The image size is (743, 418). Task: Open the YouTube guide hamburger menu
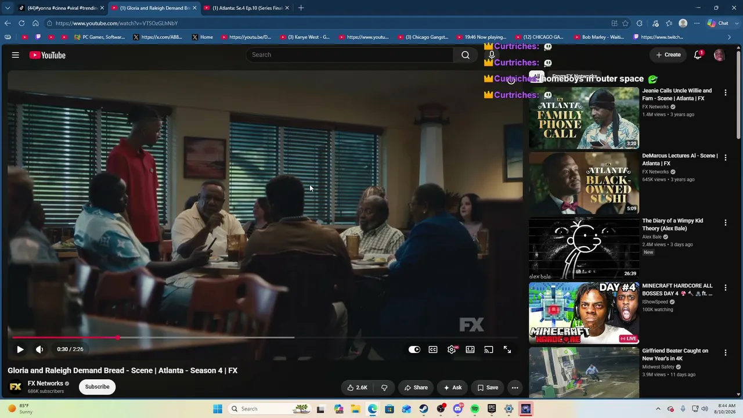16,55
